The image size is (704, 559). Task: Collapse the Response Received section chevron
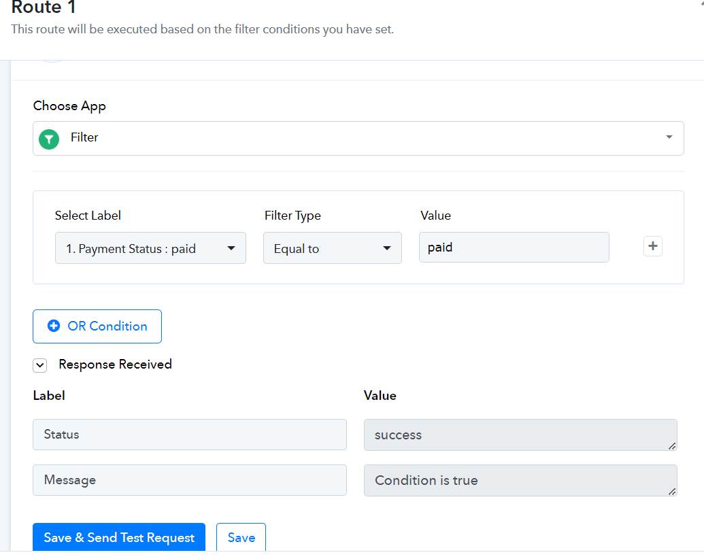point(40,365)
